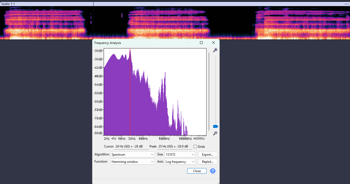This screenshot has width=350, height=184.
Task: Click the Audio 1.1 spectrogram track
Action: [x=175, y=23]
